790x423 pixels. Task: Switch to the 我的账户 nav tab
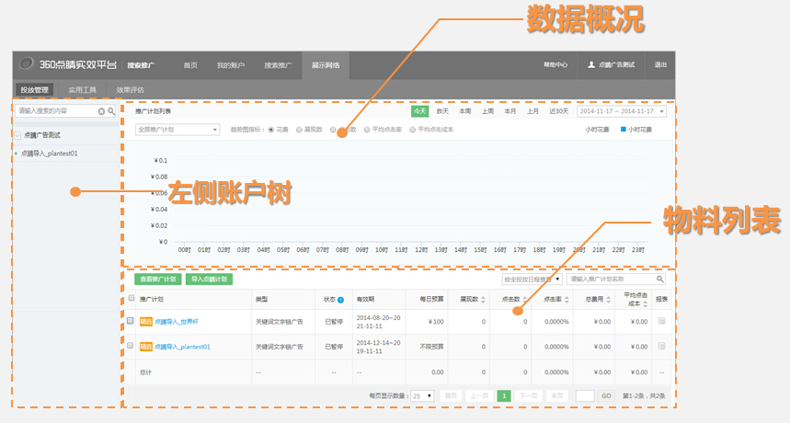click(232, 65)
